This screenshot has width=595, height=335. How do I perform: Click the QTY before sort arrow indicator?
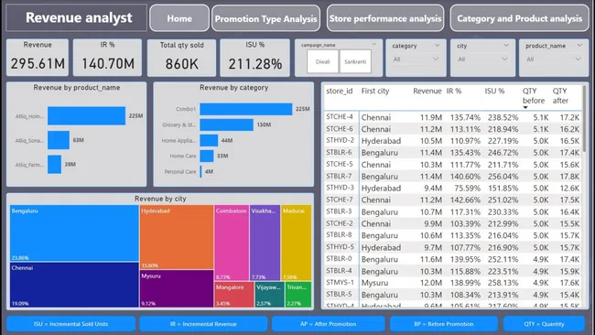[x=525, y=108]
